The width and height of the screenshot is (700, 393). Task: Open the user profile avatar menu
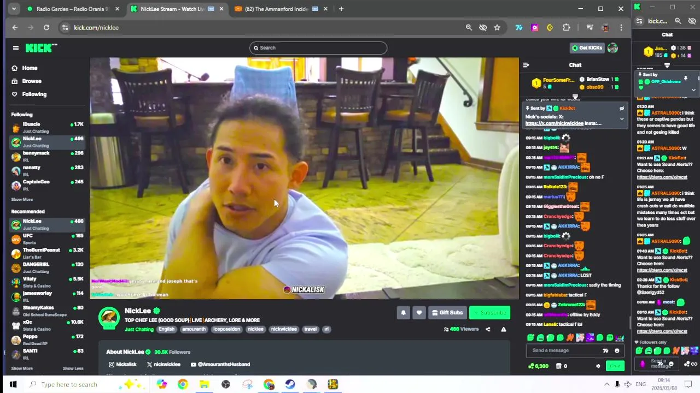tap(612, 48)
